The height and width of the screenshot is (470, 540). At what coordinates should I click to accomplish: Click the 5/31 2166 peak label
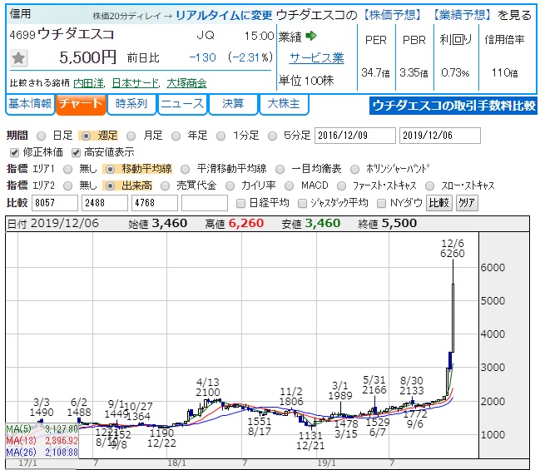[374, 384]
